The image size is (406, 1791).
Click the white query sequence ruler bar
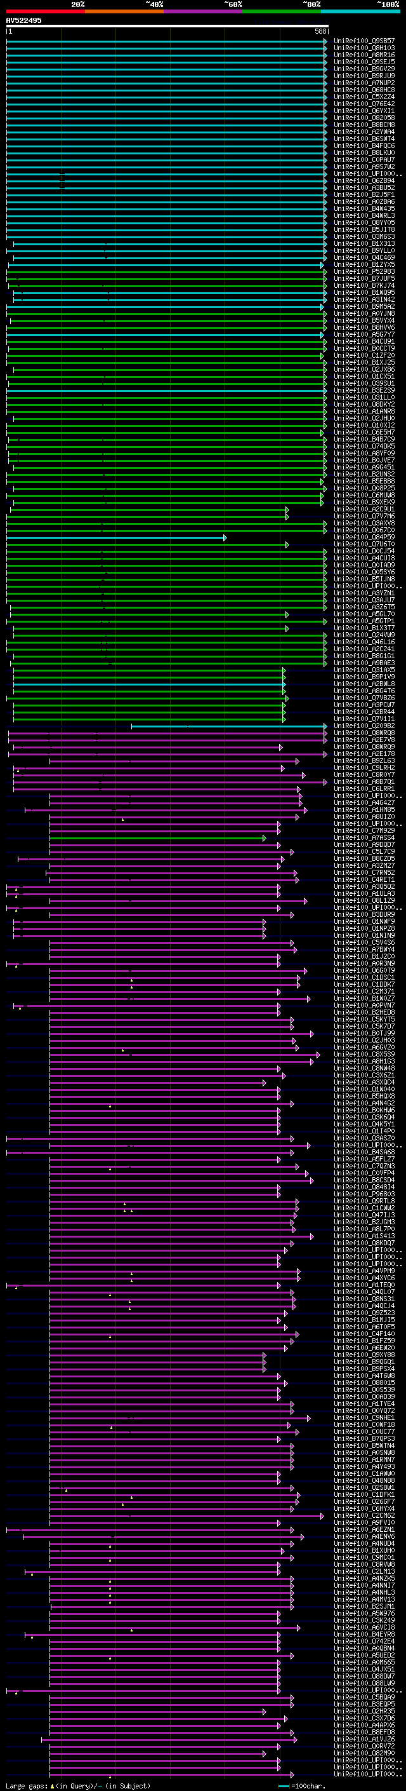[167, 25]
